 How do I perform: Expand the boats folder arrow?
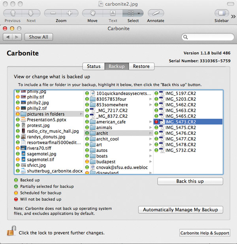[150, 156]
